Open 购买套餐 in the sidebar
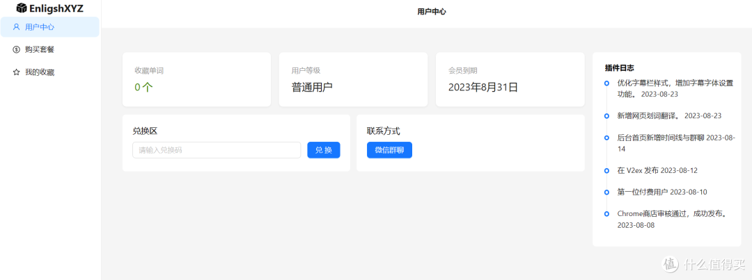 tap(50, 49)
